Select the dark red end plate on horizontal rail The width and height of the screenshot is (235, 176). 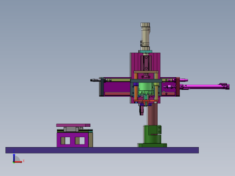(x=178, y=87)
